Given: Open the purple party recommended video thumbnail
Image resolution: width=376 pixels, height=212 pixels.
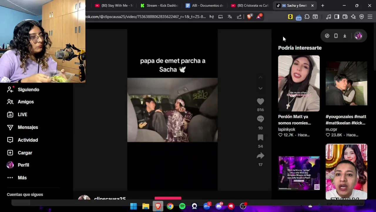Looking at the screenshot, I should (299, 173).
